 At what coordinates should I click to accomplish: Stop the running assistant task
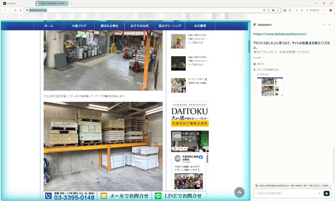click(x=327, y=193)
